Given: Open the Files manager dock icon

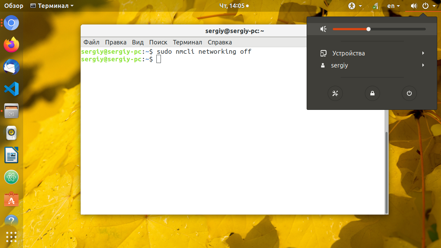Looking at the screenshot, I should [x=11, y=111].
